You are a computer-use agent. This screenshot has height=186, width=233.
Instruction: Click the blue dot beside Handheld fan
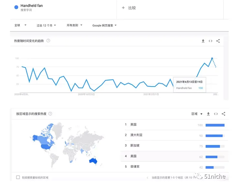[16, 7]
